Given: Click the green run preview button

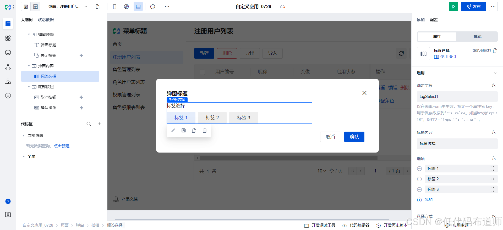Looking at the screenshot, I should click(x=453, y=7).
